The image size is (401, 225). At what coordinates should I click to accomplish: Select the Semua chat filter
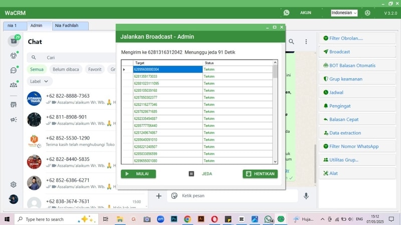coord(37,69)
